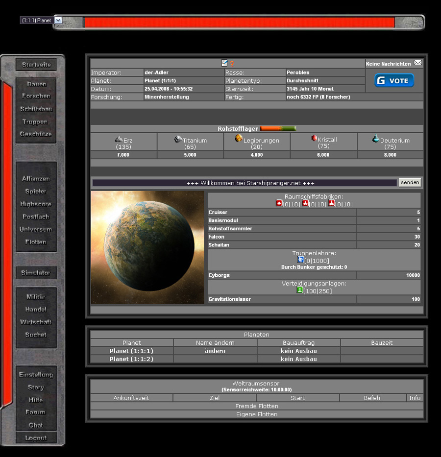Open the notepad icon above Rasse row
The height and width of the screenshot is (457, 441).
pos(224,63)
